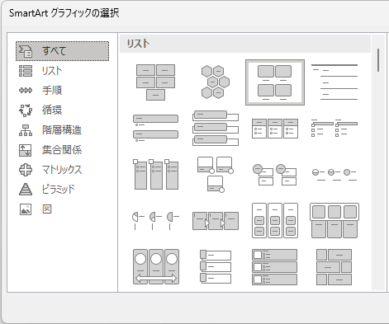Viewport: 389px width, 324px height.
Task: Pick the alternating hexagons layout thumbnail
Action: [x=216, y=82]
